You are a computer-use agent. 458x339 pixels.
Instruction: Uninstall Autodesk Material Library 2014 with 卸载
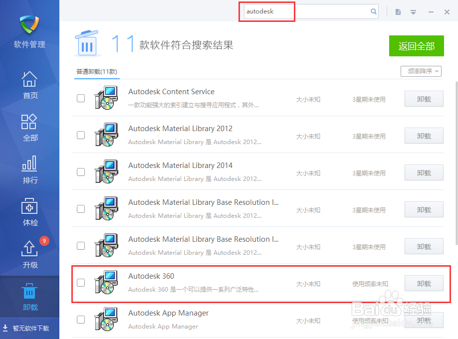click(x=424, y=173)
